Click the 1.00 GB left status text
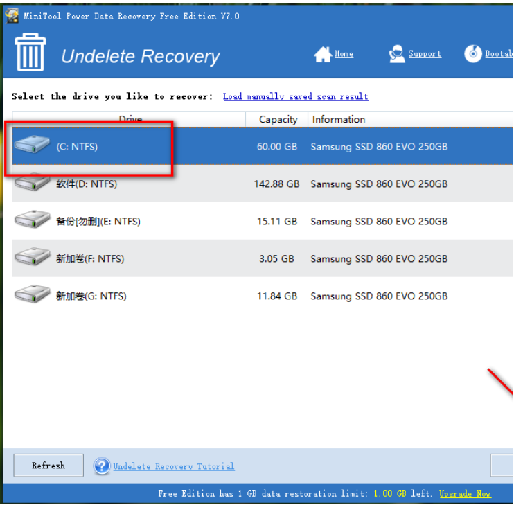Viewport: 514px width, 505px height. click(x=402, y=493)
